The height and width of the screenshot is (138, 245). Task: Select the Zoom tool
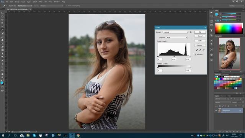pyautogui.click(x=2, y=77)
